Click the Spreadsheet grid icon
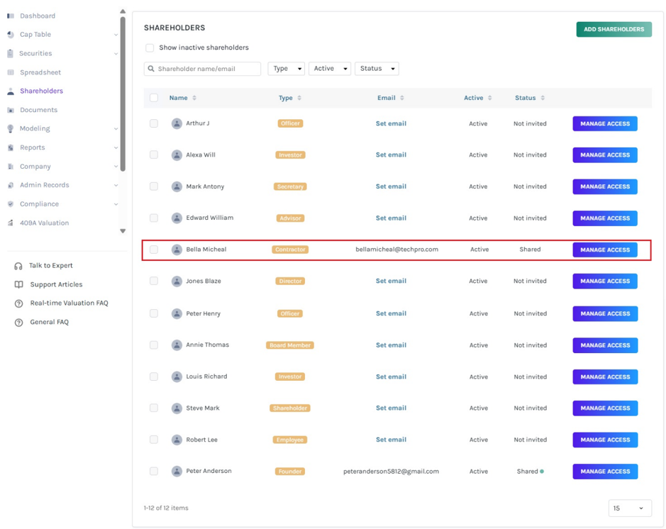This screenshot has width=666, height=529. (x=11, y=72)
